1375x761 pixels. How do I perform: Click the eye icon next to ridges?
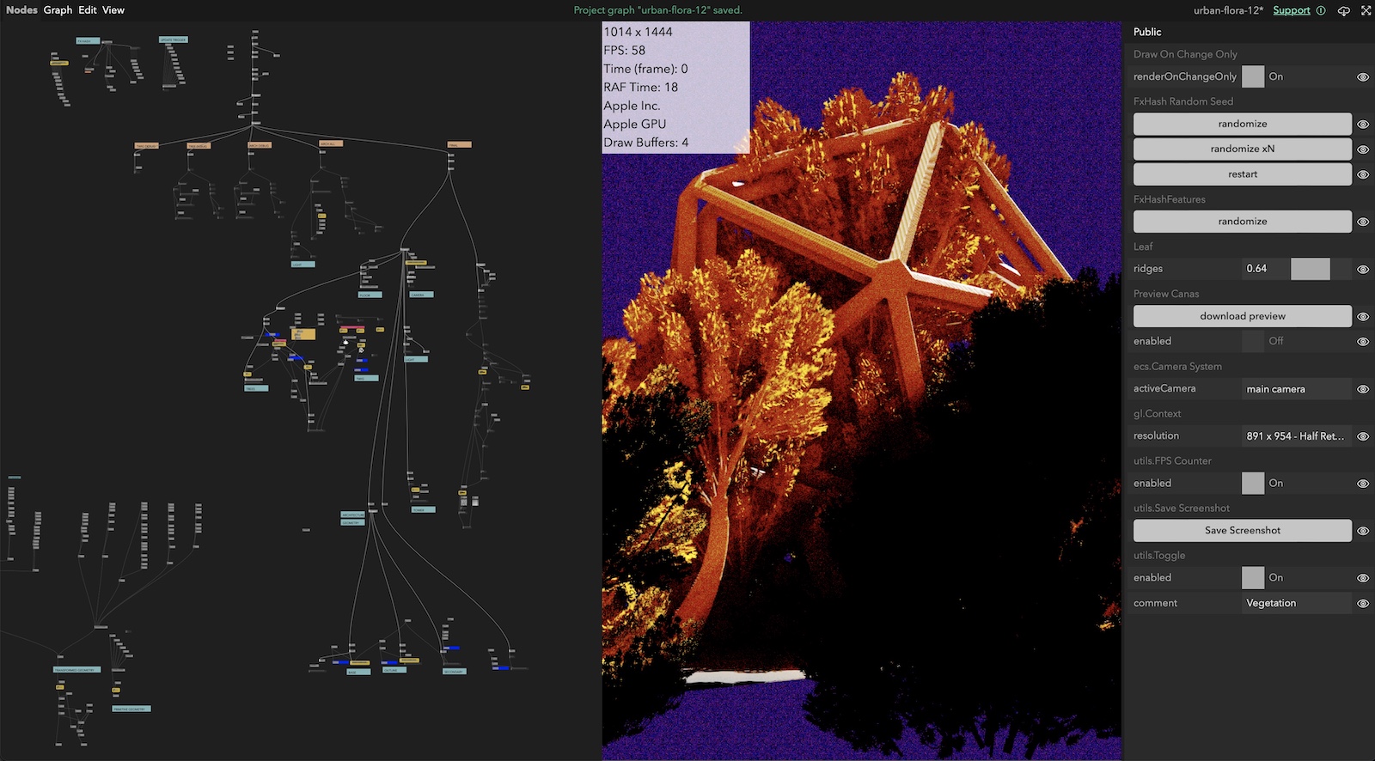click(x=1363, y=270)
